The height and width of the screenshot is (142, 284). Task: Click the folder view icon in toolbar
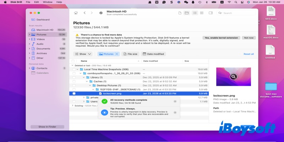187,13
